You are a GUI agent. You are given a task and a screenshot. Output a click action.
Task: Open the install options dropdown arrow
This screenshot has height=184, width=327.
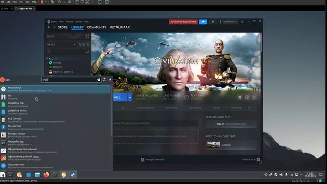(130, 97)
